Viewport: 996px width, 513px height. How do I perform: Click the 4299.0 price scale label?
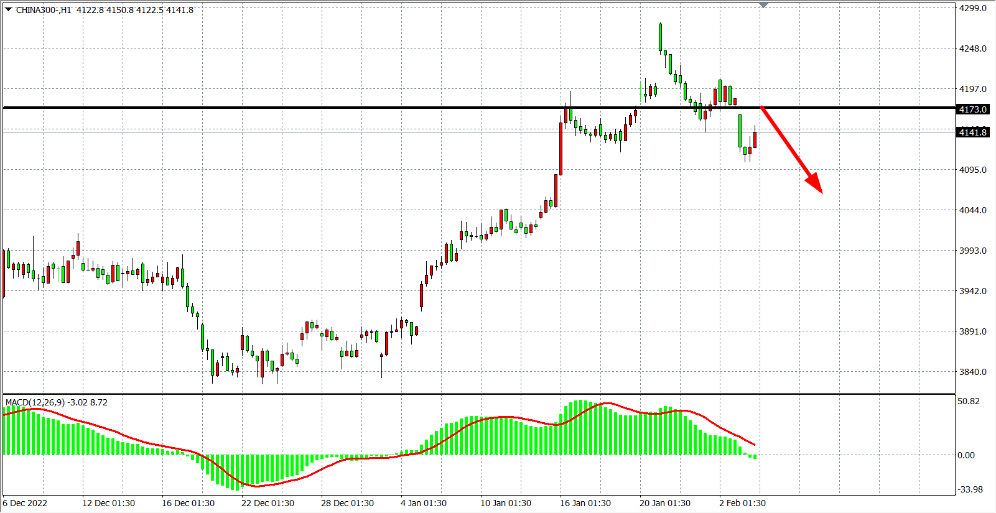[x=972, y=8]
